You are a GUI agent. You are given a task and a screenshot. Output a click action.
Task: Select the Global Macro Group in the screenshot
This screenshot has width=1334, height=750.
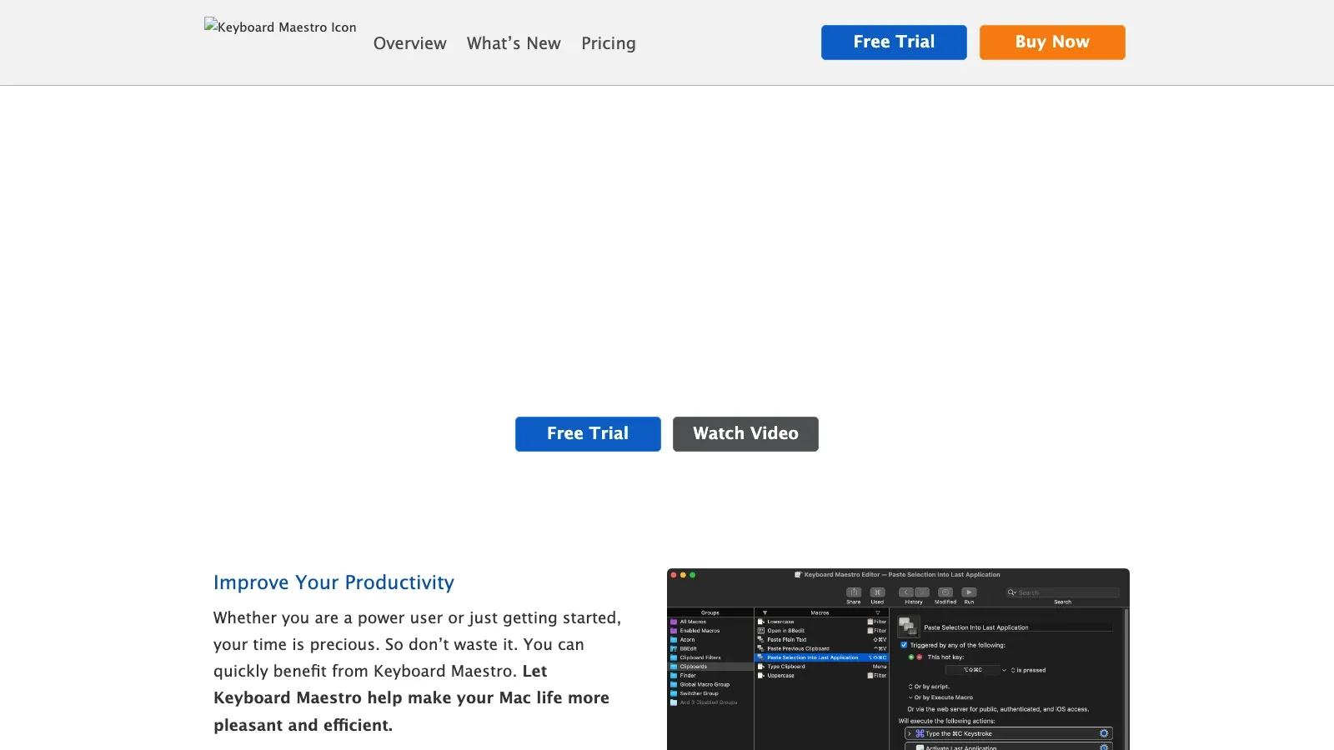click(710, 684)
